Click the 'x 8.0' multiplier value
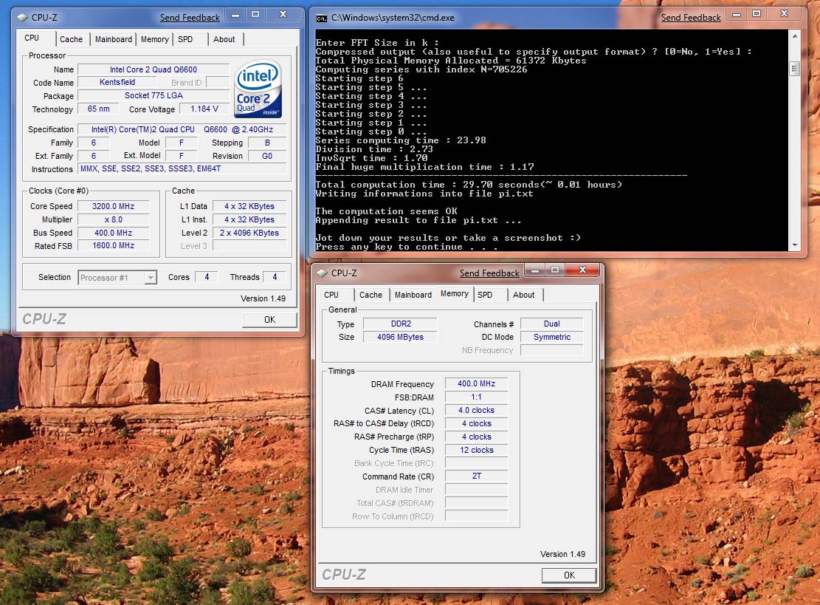Viewport: 820px width, 605px height. point(113,219)
